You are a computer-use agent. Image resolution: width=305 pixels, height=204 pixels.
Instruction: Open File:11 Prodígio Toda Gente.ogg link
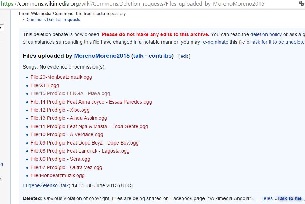point(89,126)
